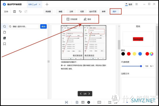Click the opacity slider handle
Viewport: 159px width, 106px height.
click(x=141, y=66)
